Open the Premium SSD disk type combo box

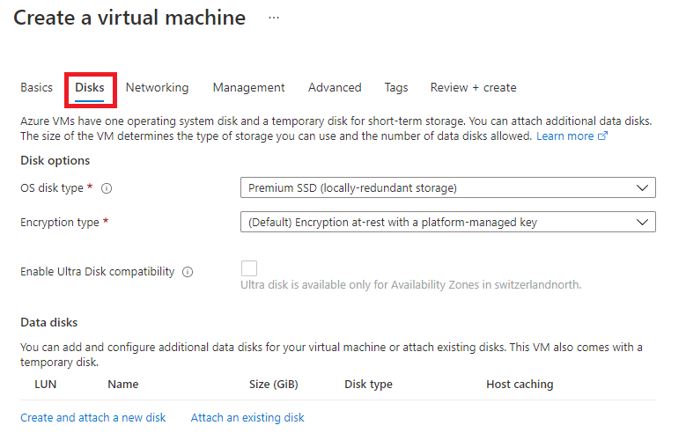pos(448,187)
